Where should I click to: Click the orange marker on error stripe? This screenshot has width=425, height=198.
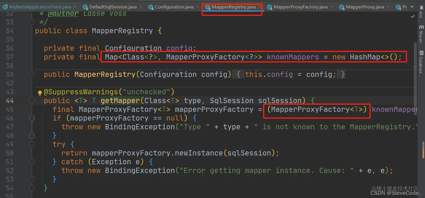tap(424, 153)
